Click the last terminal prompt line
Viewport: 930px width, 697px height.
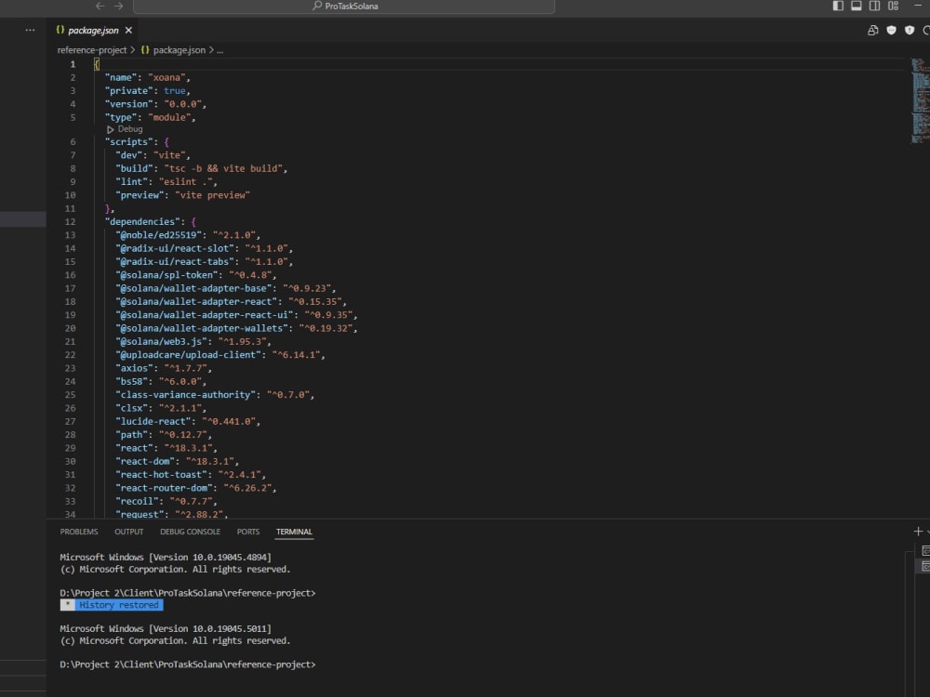(188, 664)
